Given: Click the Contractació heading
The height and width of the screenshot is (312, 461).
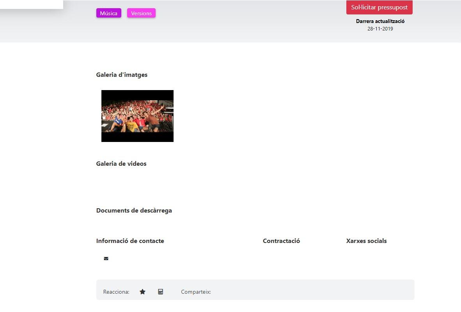Looking at the screenshot, I should point(281,241).
